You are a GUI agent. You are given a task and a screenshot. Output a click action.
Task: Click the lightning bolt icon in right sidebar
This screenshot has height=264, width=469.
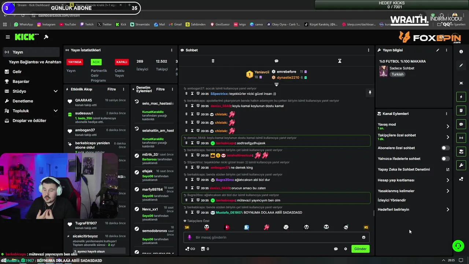[461, 97]
